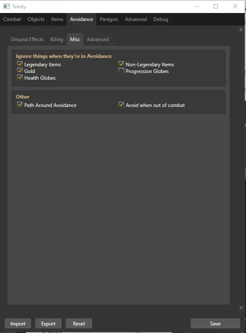Image resolution: width=246 pixels, height=333 pixels.
Task: Open the Objects tab
Action: pos(36,19)
